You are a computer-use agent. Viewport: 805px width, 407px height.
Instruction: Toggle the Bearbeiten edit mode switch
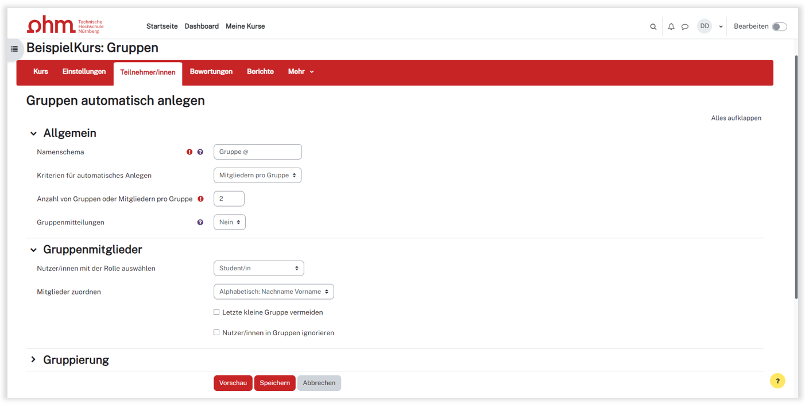(779, 26)
